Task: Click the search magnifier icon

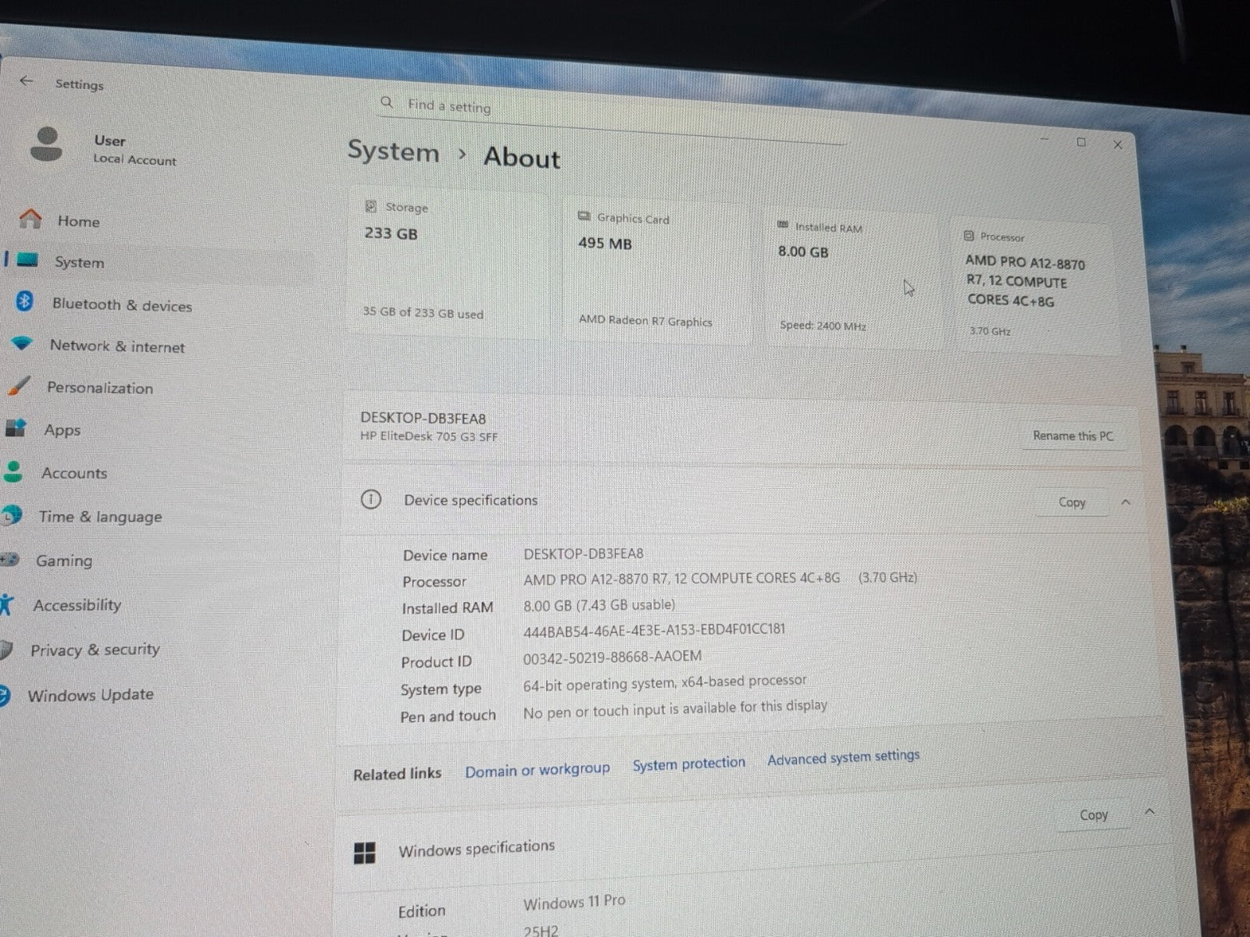Action: [387, 102]
